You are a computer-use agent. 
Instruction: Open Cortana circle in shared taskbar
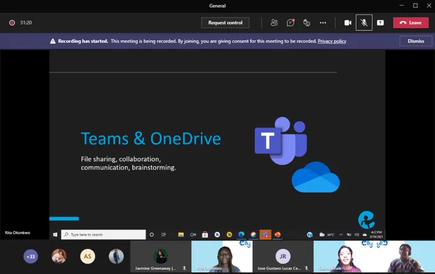(x=152, y=234)
